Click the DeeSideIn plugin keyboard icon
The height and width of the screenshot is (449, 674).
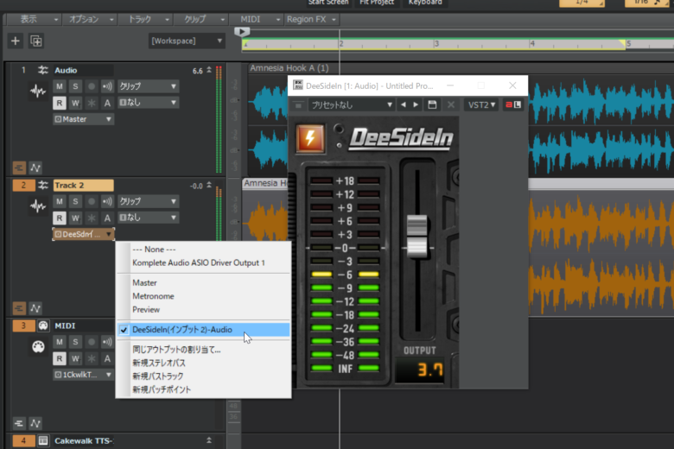click(x=298, y=104)
